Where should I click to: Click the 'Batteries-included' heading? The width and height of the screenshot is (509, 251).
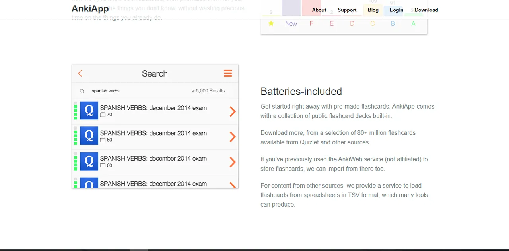pyautogui.click(x=301, y=91)
